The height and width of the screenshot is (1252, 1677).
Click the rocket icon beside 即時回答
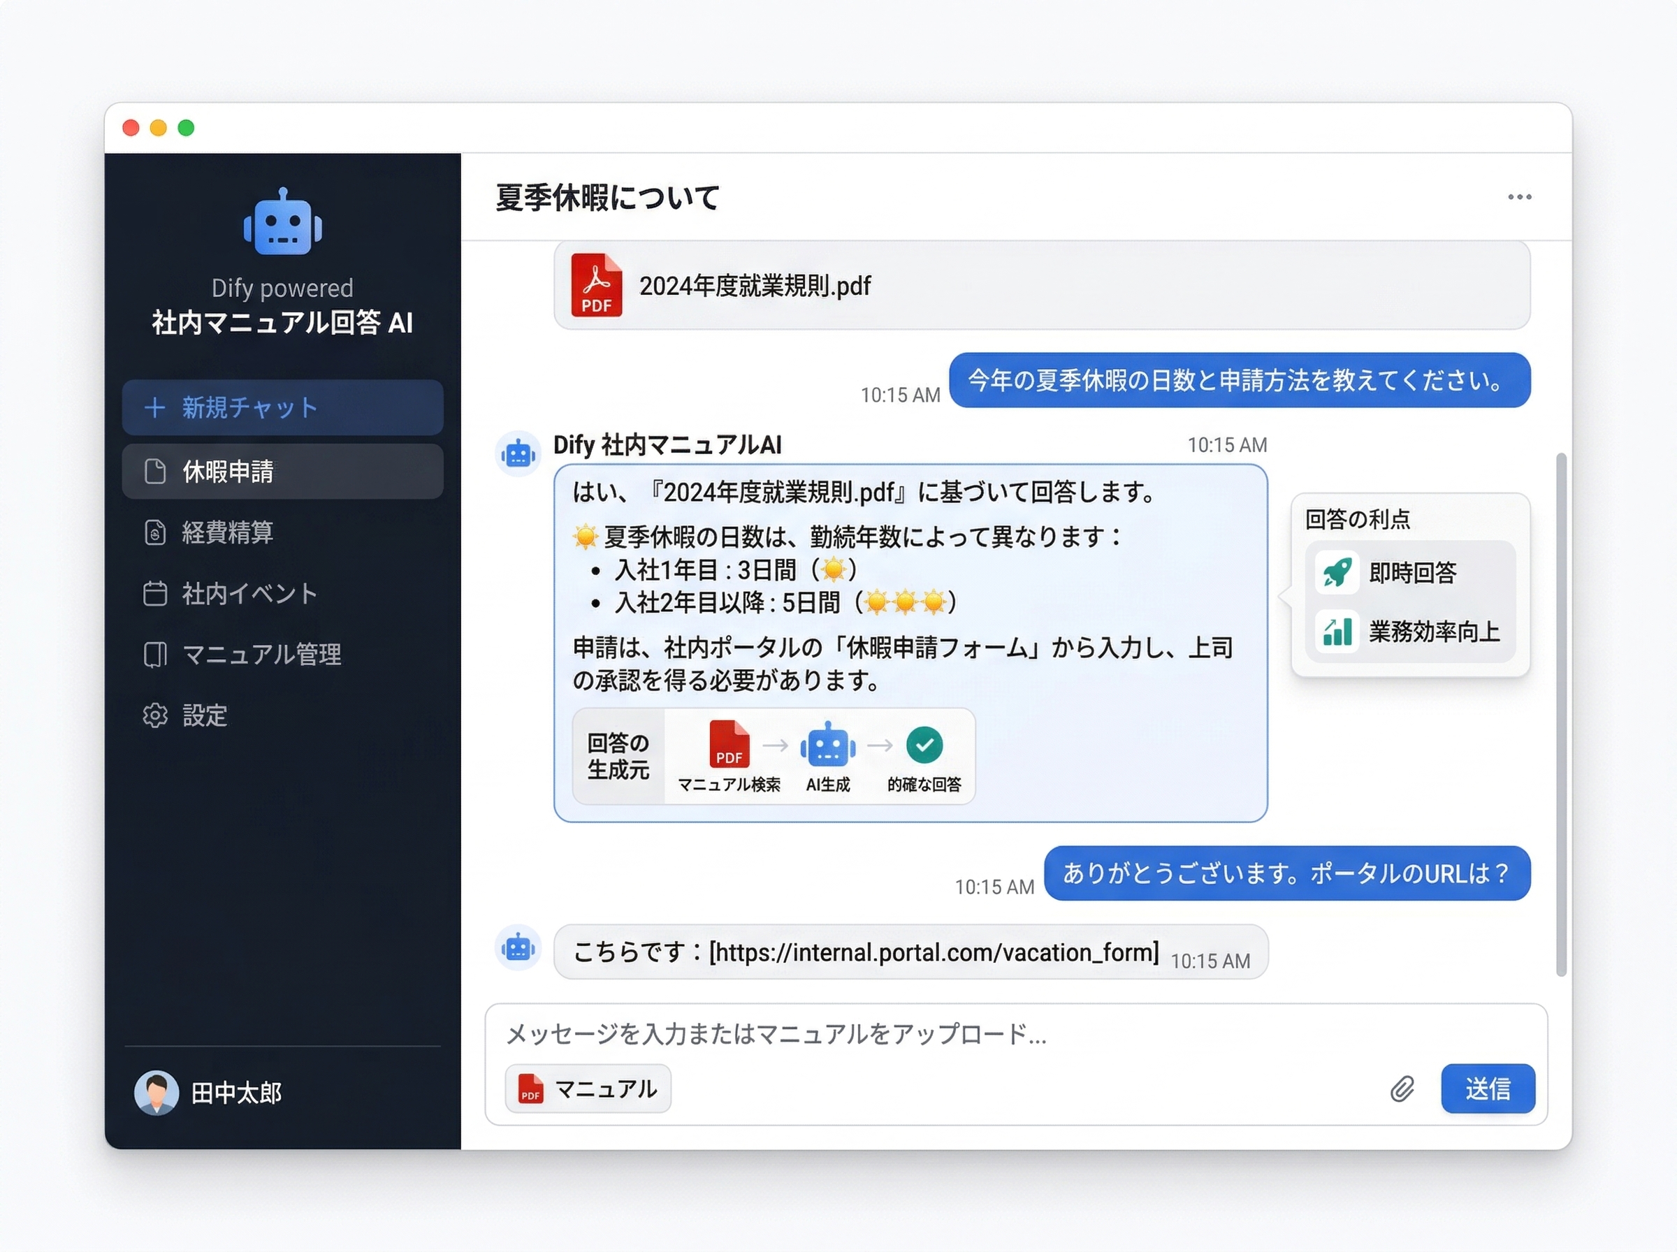pos(1337,572)
